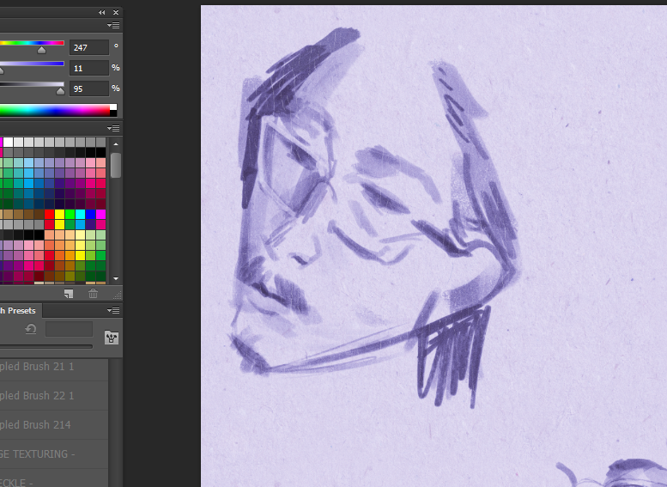Viewport: 667px width, 487px height.
Task: Pick white at the color ramp's end
Action: (113, 107)
